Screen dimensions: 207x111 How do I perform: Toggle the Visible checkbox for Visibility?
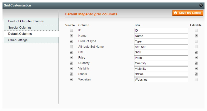tap(71, 69)
